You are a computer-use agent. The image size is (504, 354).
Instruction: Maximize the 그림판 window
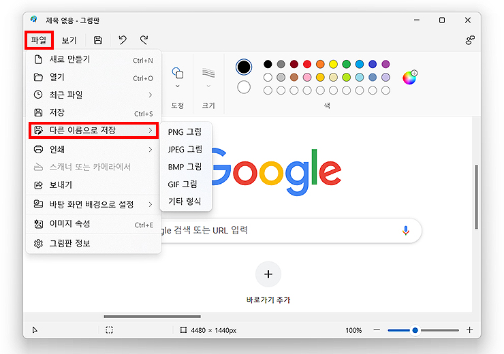[x=442, y=20]
